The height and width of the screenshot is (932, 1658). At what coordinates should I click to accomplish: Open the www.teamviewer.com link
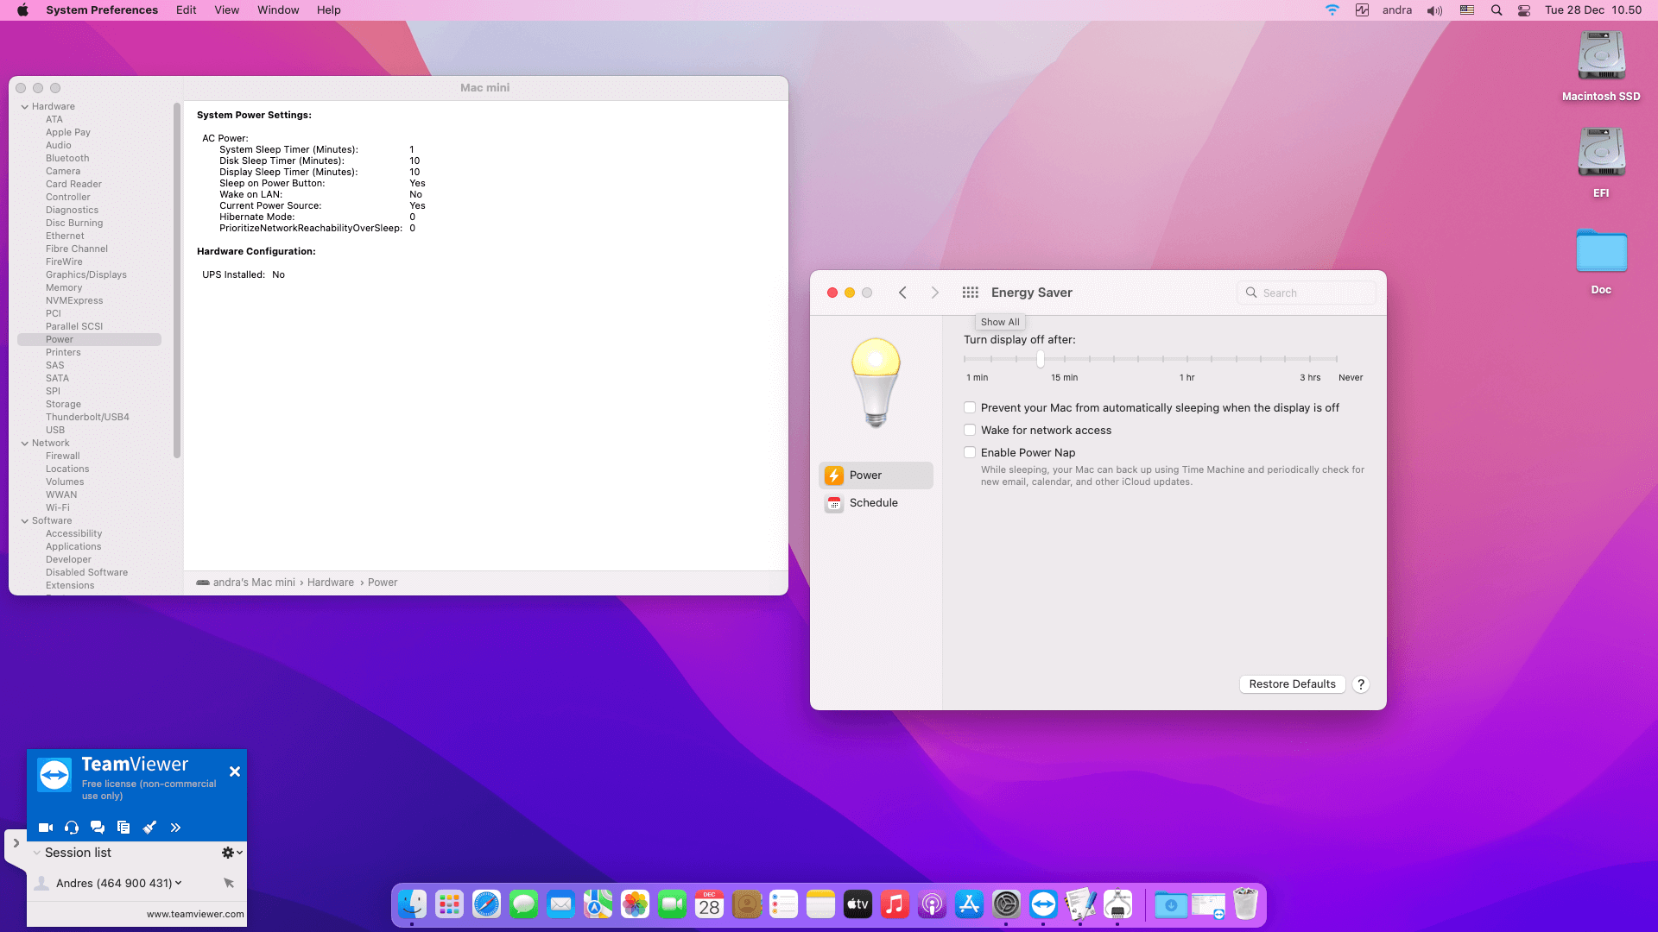195,914
